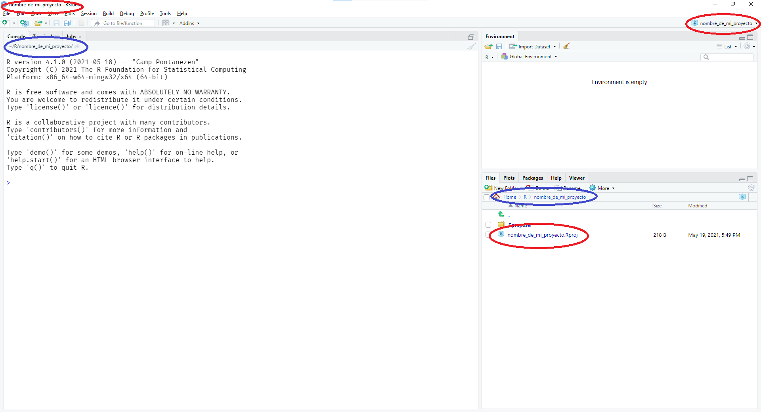Expand the recent files dropdown arrow
Viewport: 761px width, 412px height.
coord(46,23)
